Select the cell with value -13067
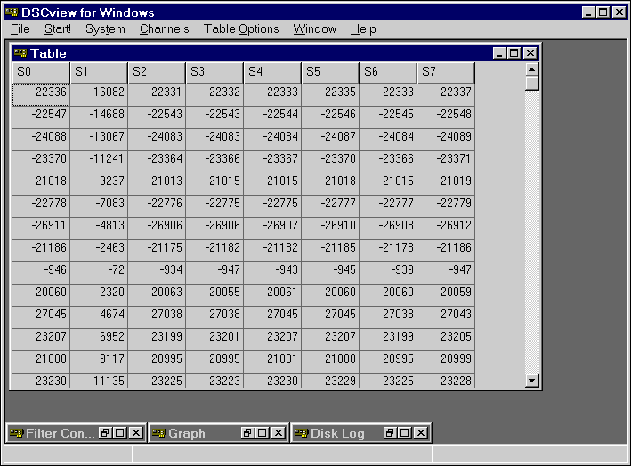 coord(99,140)
